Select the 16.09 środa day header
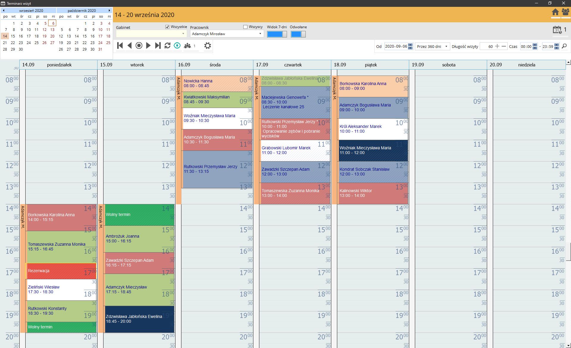 pyautogui.click(x=214, y=65)
